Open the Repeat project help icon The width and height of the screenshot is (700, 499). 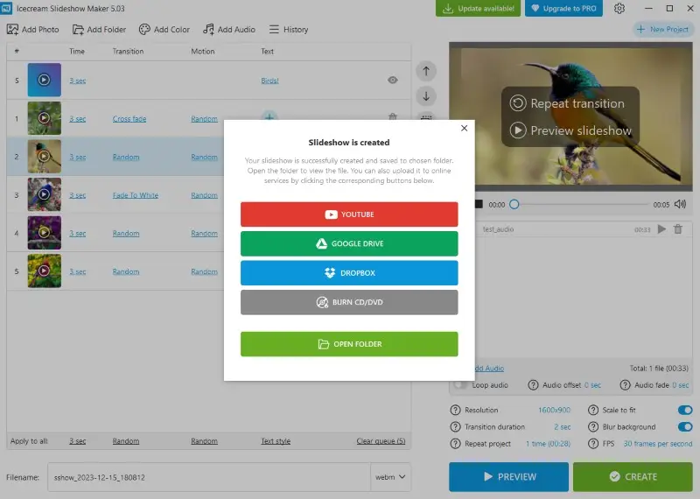455,444
